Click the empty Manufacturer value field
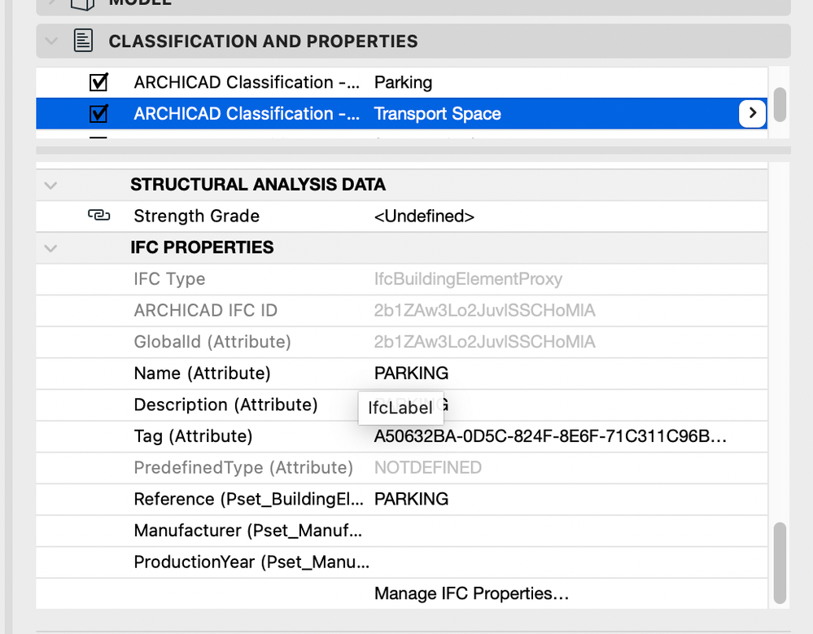Screen dimensions: 813x634 click(562, 531)
